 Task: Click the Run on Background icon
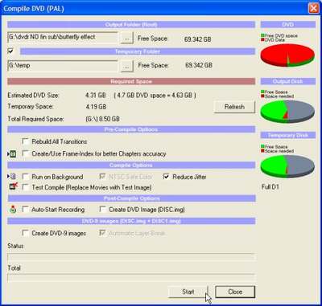13,177
